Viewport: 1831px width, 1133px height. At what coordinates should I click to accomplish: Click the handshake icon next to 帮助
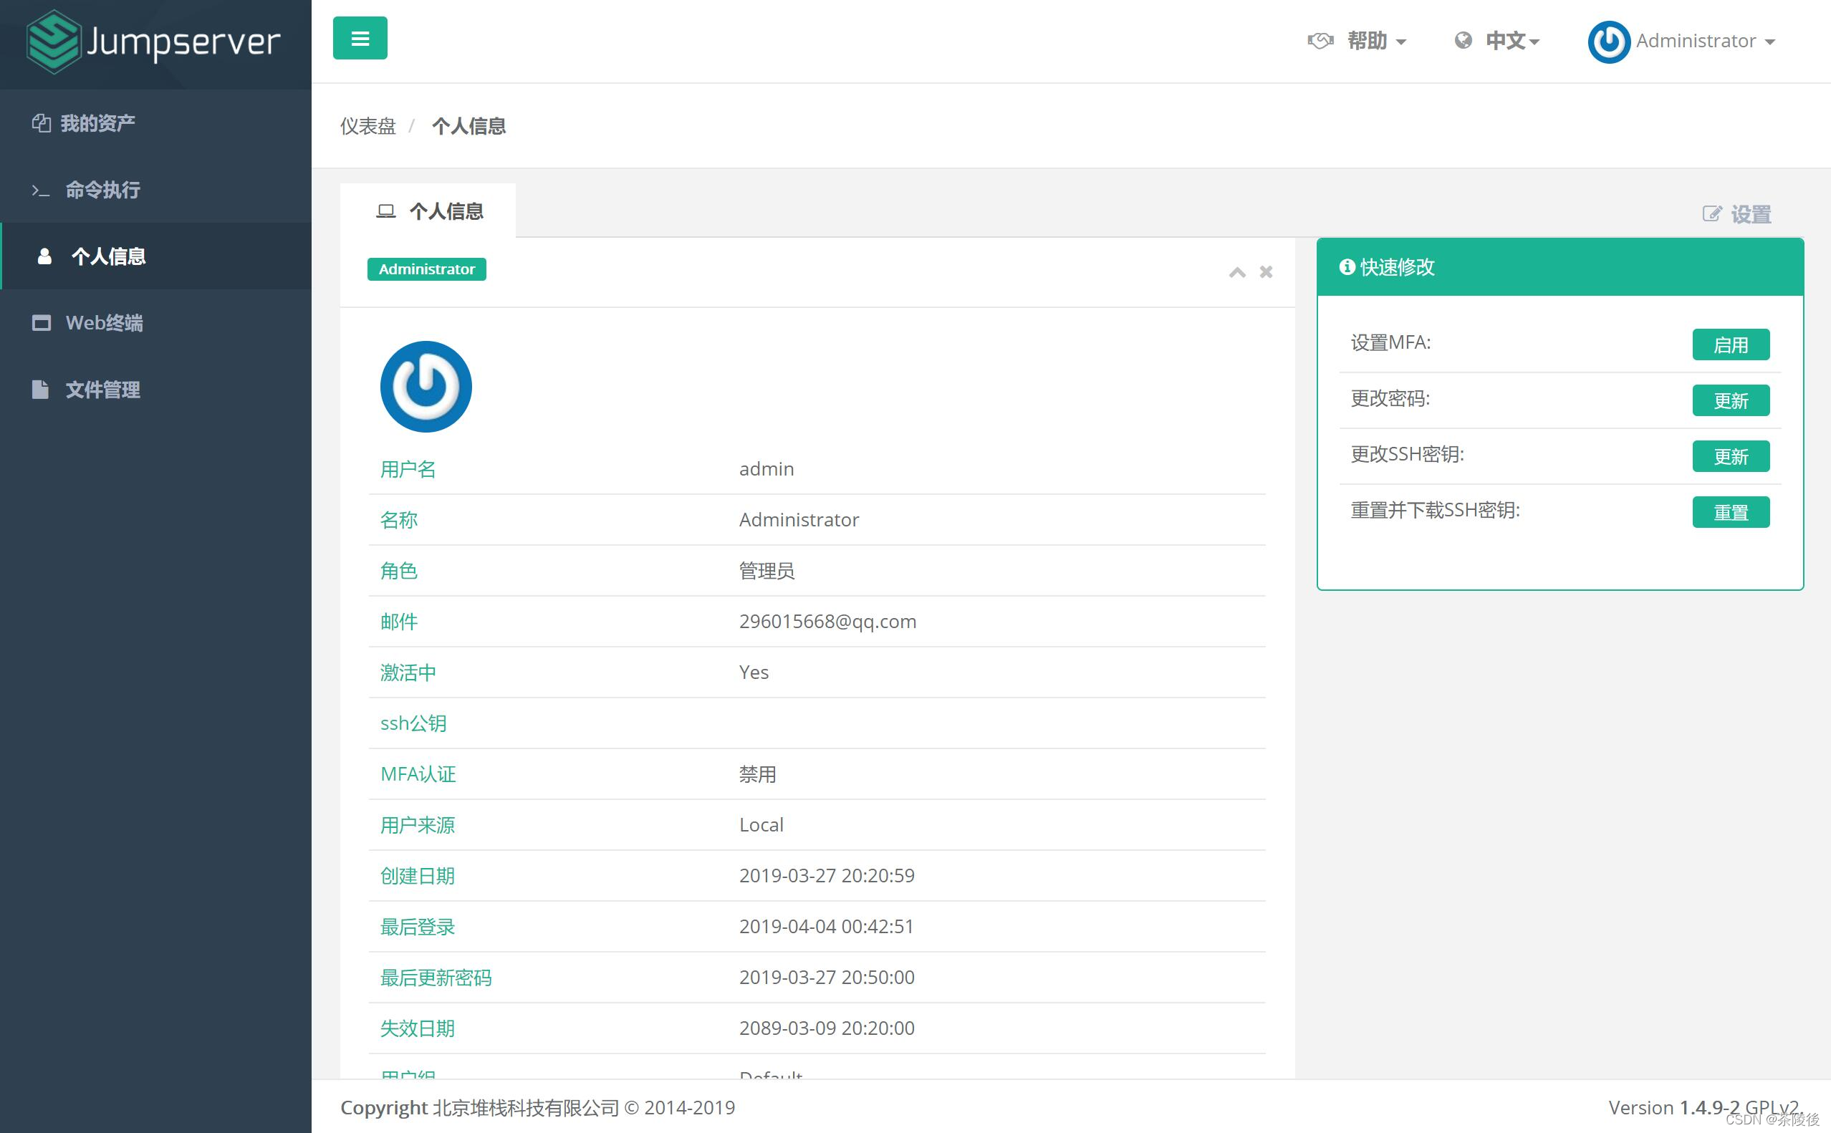[x=1322, y=40]
